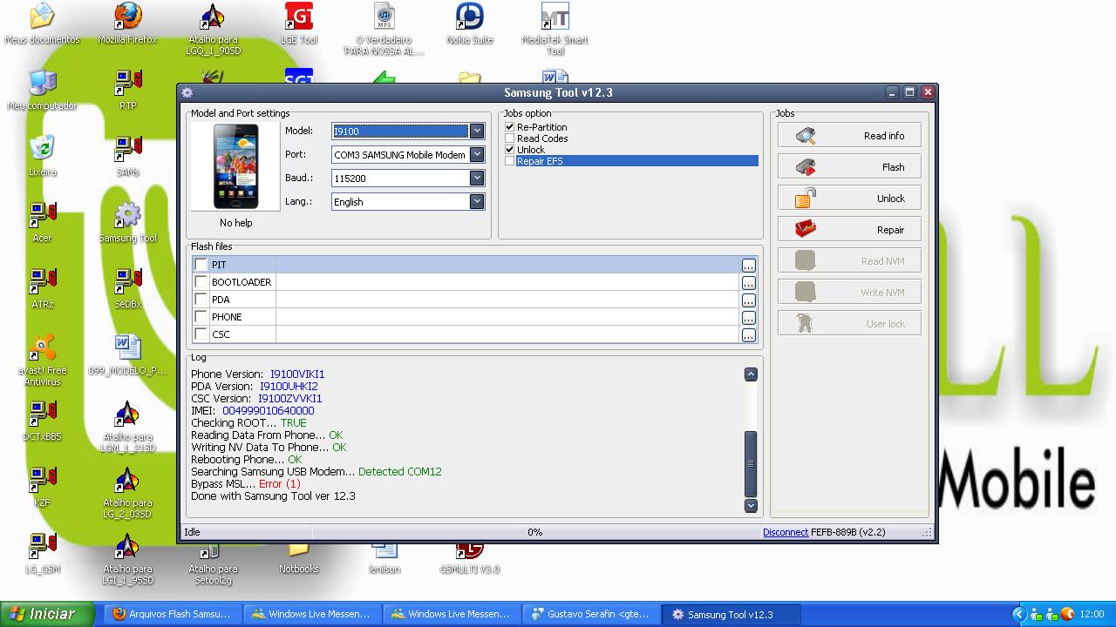The image size is (1116, 627).
Task: Click the progress bar showing 0%
Action: coord(535,532)
